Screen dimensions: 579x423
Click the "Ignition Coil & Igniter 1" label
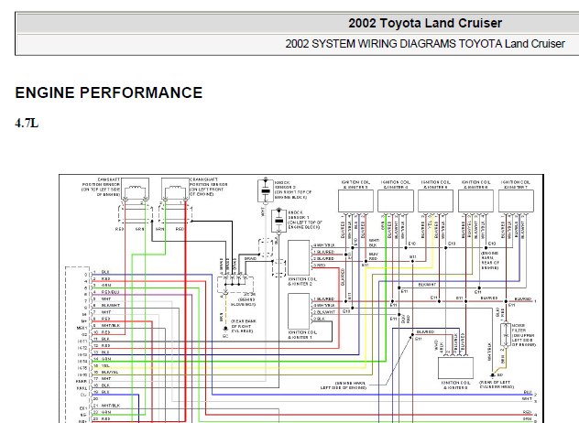pyautogui.click(x=302, y=334)
